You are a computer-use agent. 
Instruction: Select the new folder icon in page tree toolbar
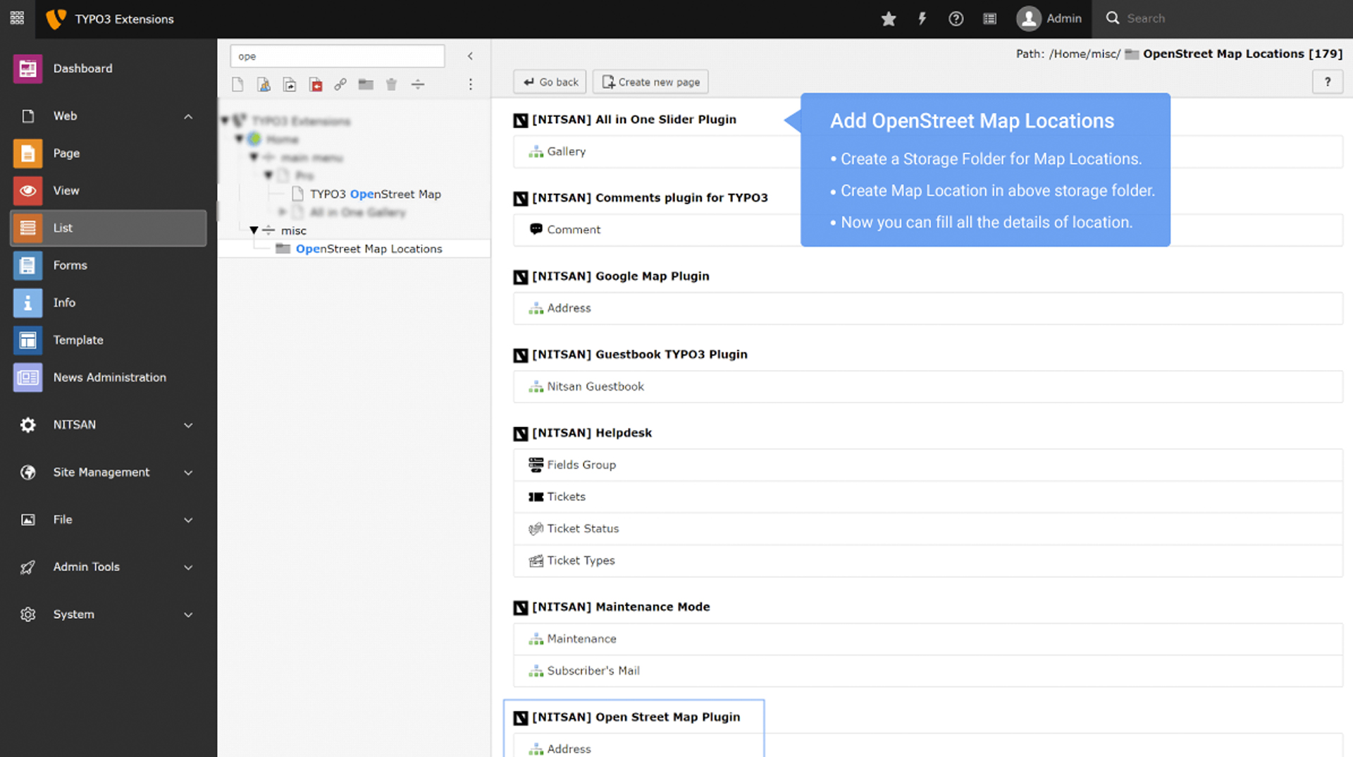click(x=366, y=85)
